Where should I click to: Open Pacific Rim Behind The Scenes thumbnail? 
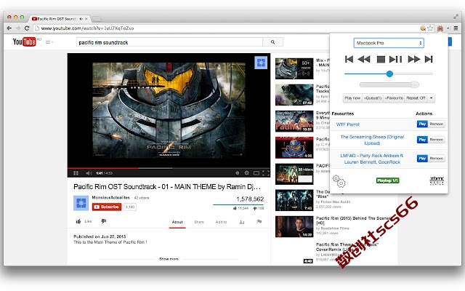click(294, 227)
